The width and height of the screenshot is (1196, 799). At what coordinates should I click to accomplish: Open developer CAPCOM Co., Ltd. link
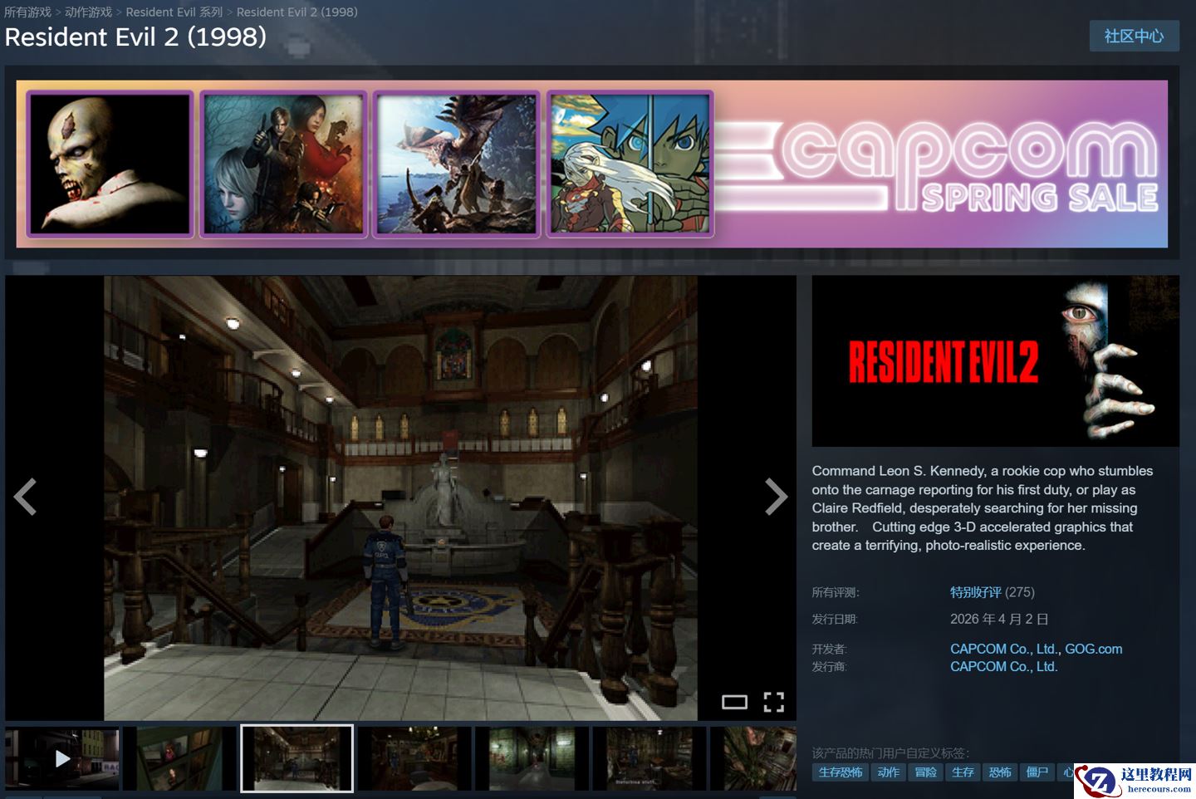click(x=1003, y=649)
